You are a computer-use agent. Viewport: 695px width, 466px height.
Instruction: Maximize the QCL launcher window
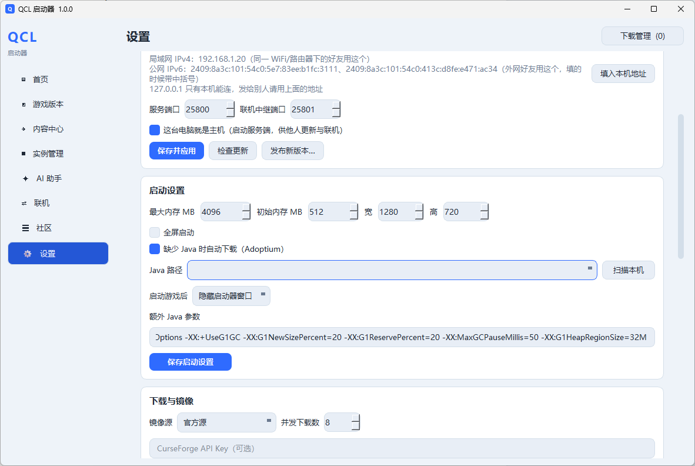654,9
